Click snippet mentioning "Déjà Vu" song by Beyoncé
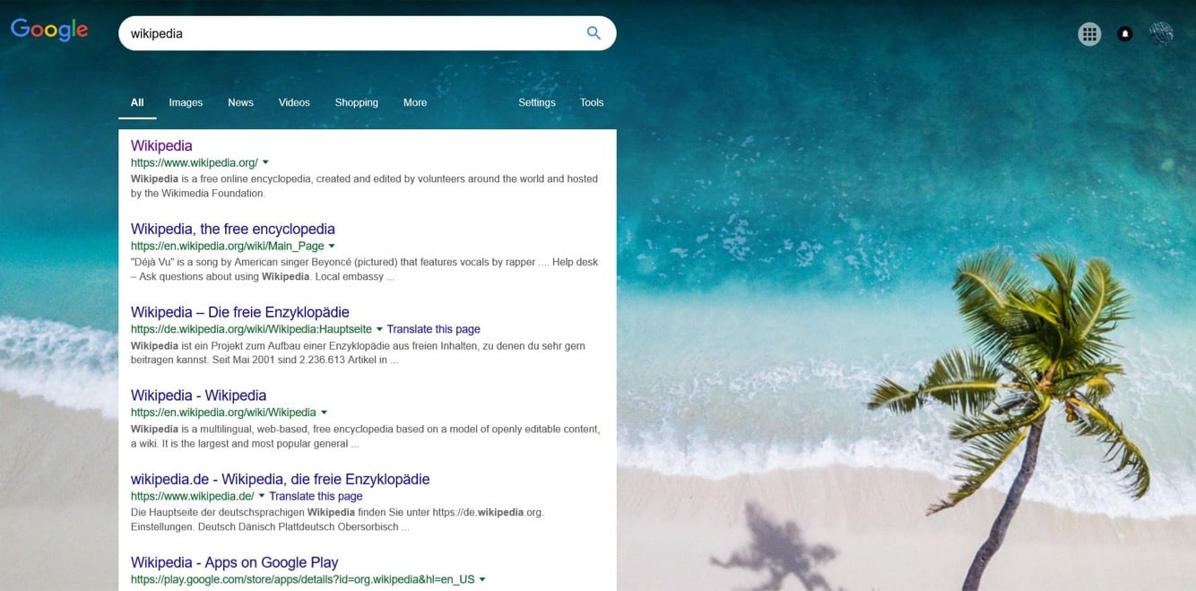 (x=364, y=269)
